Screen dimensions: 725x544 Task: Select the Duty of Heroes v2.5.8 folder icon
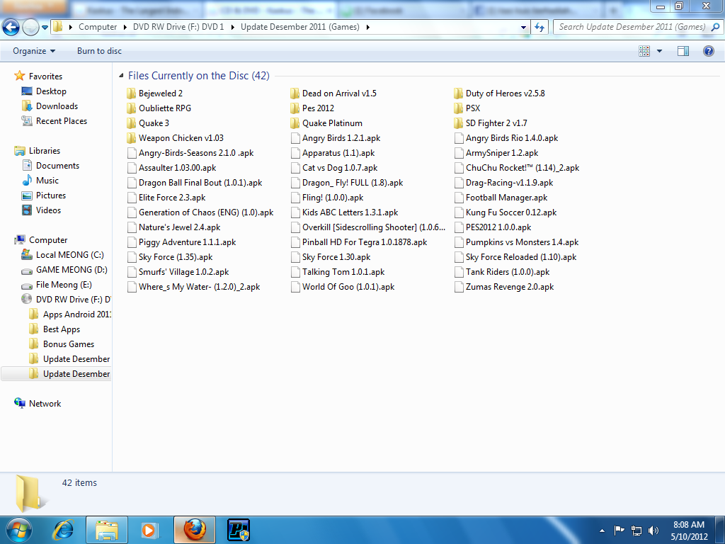(458, 94)
